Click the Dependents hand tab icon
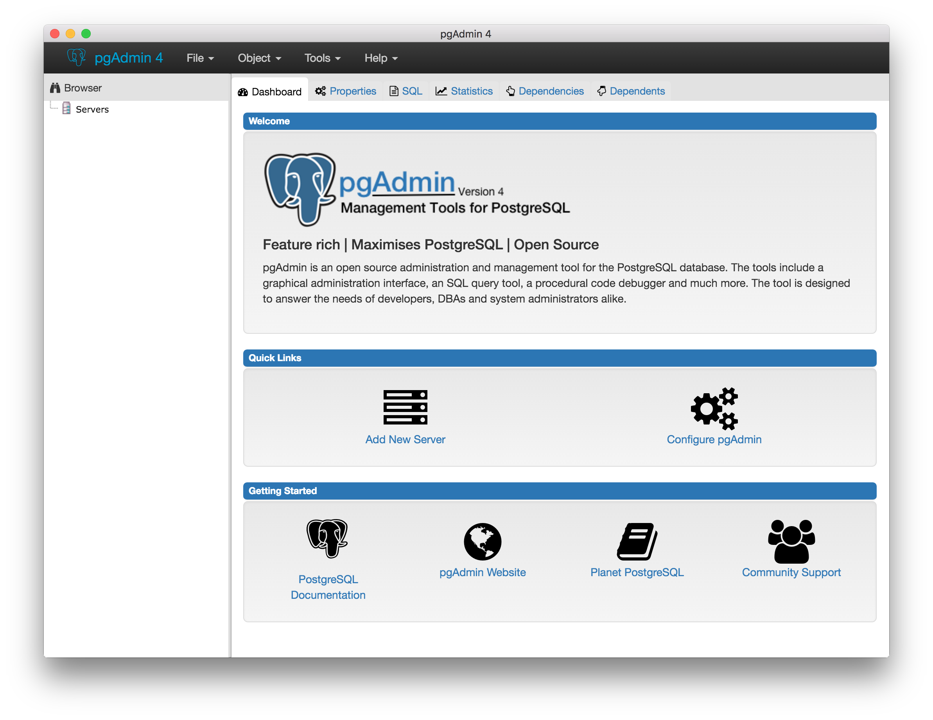Image resolution: width=933 pixels, height=720 pixels. click(x=601, y=91)
